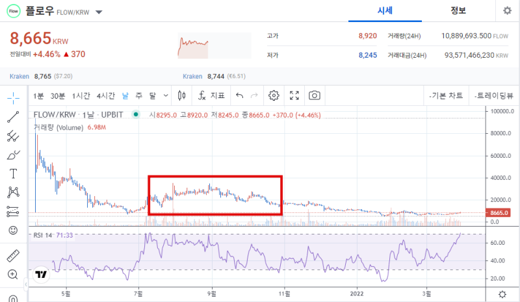Select the ruler measure tool
This screenshot has width=520, height=302.
click(x=13, y=256)
